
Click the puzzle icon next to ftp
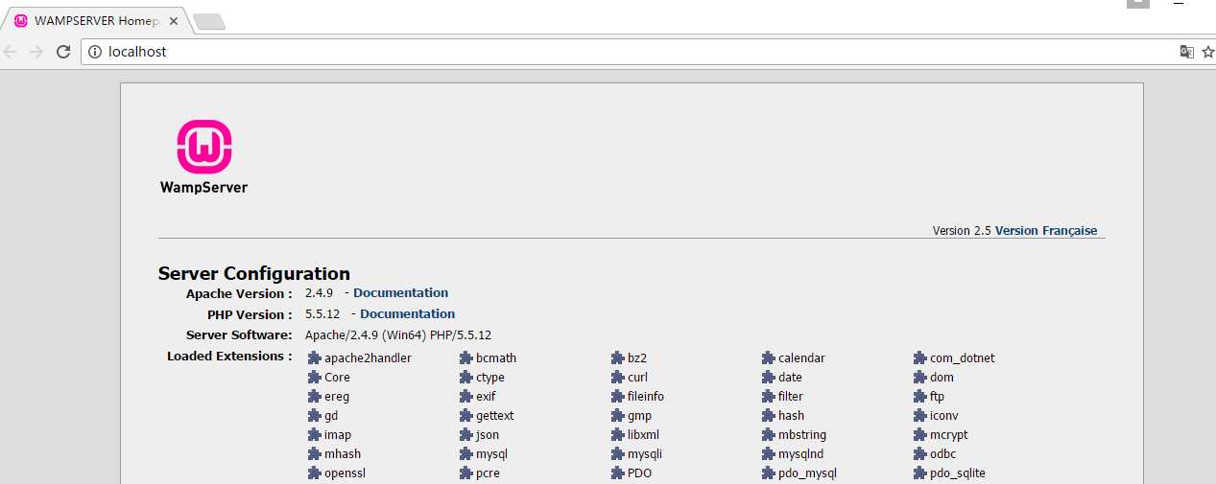click(920, 397)
